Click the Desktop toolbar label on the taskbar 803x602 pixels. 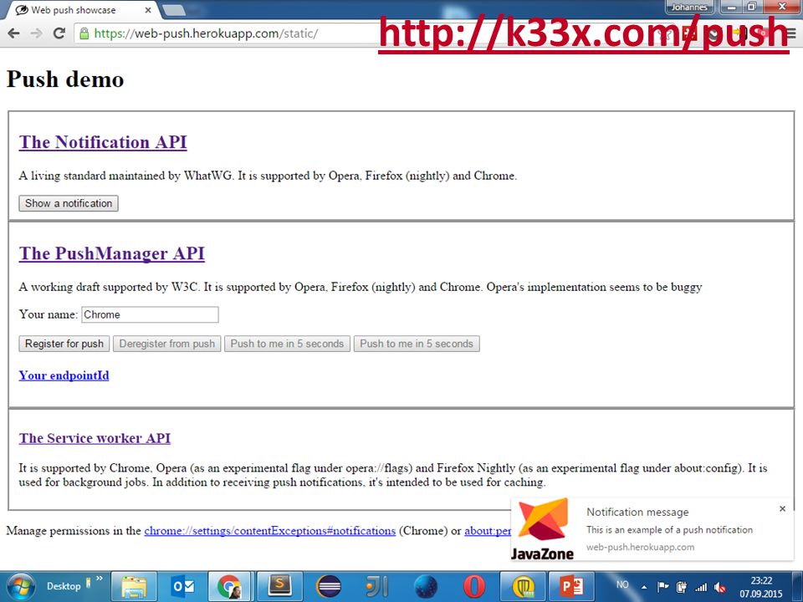click(64, 586)
